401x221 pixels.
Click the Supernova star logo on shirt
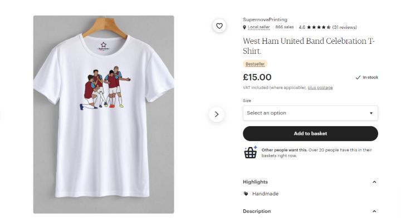(104, 46)
